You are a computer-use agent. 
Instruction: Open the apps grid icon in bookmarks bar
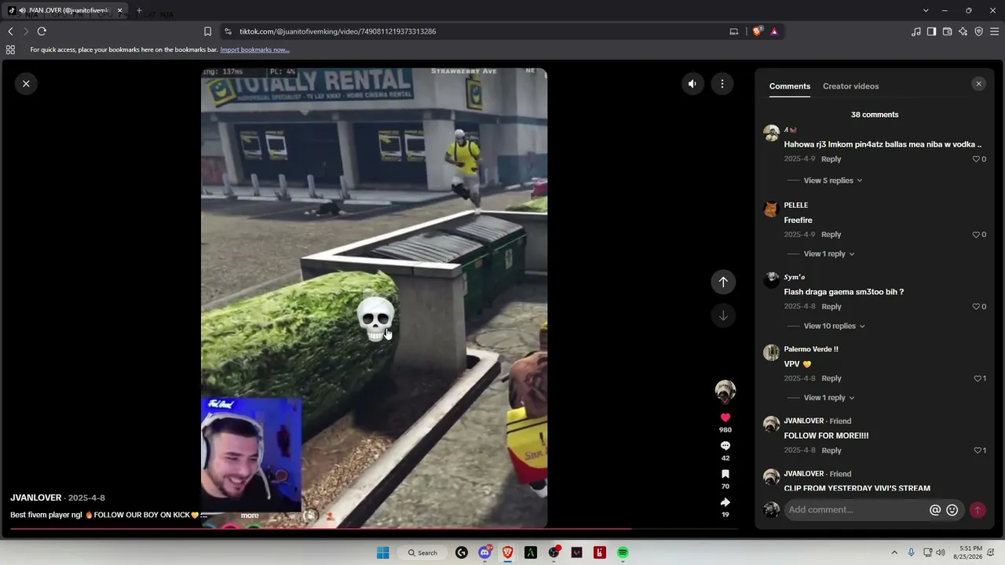[x=10, y=49]
